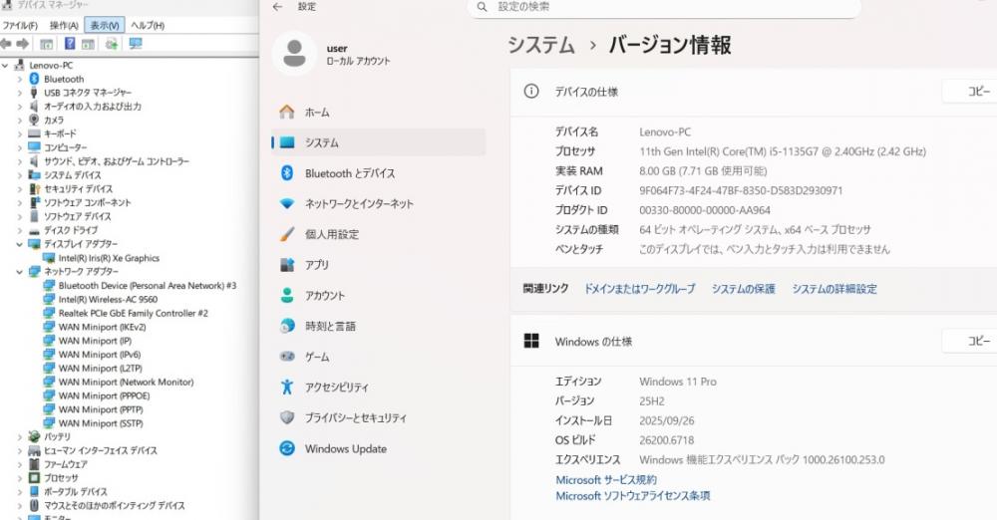Click the Windows logo beside Windows の仕様

531,342
